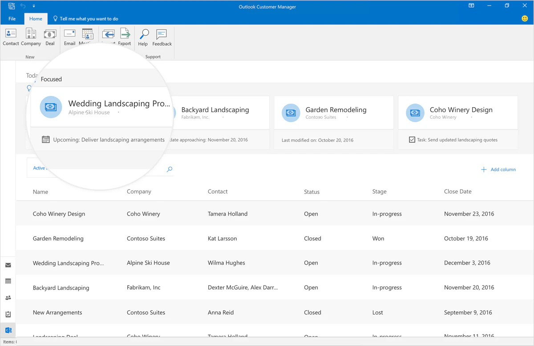
Task: Switch to the Home ribbon tab
Action: point(36,19)
